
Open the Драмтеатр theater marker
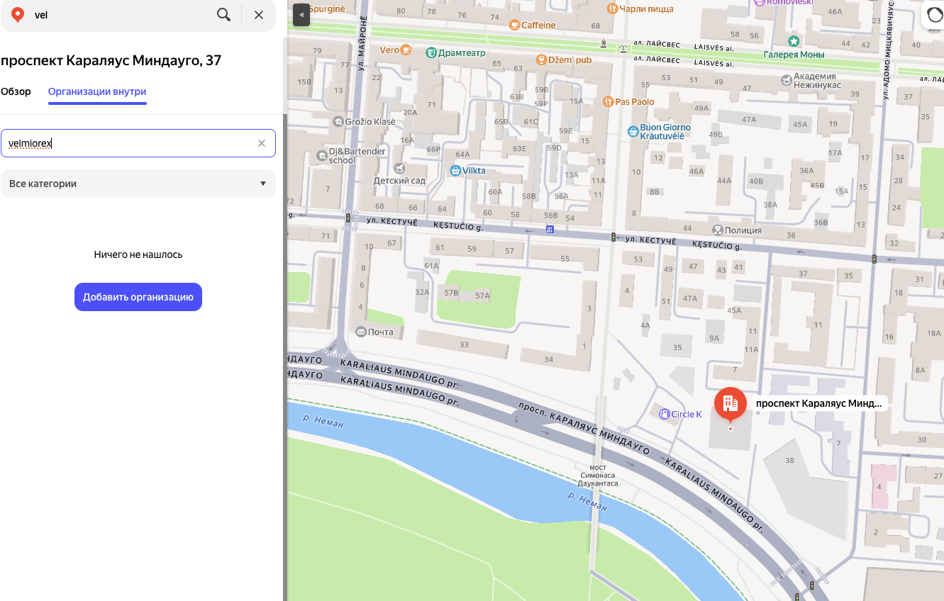coord(431,53)
